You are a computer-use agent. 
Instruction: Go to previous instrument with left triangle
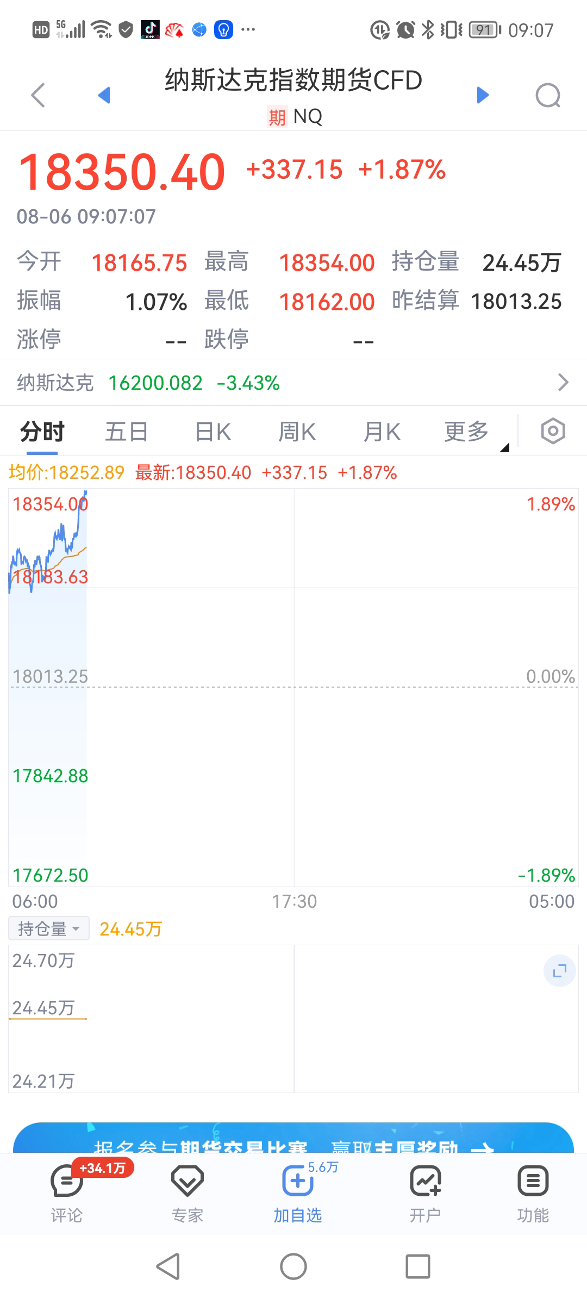pos(104,96)
